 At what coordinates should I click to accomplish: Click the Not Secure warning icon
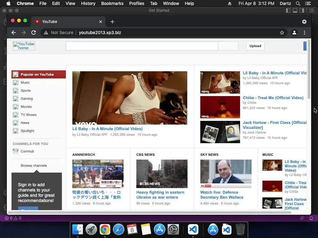click(46, 33)
